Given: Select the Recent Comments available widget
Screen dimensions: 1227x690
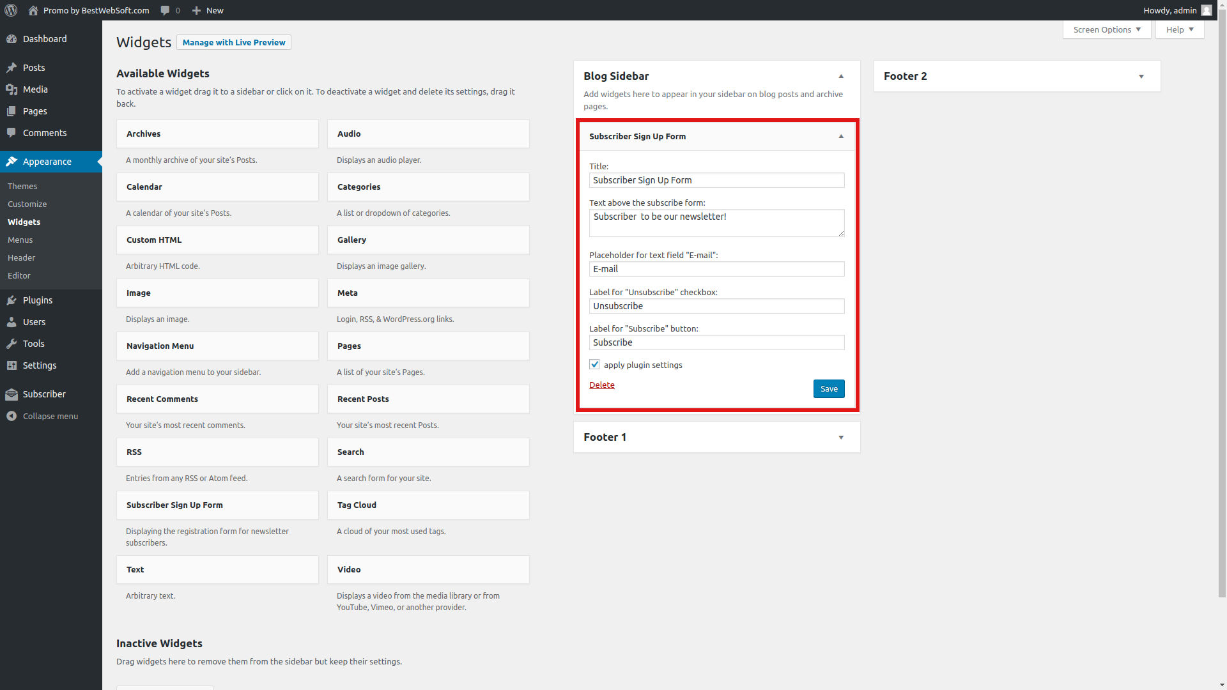Looking at the screenshot, I should [x=217, y=399].
